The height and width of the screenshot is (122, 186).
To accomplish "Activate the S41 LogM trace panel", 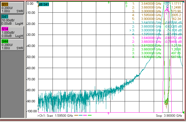I will [x=12, y=20].
